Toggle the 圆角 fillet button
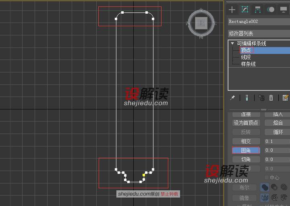The width and height of the screenshot is (290, 206). pyautogui.click(x=246, y=150)
